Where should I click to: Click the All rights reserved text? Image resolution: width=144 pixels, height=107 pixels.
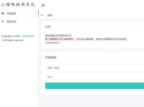(14, 40)
